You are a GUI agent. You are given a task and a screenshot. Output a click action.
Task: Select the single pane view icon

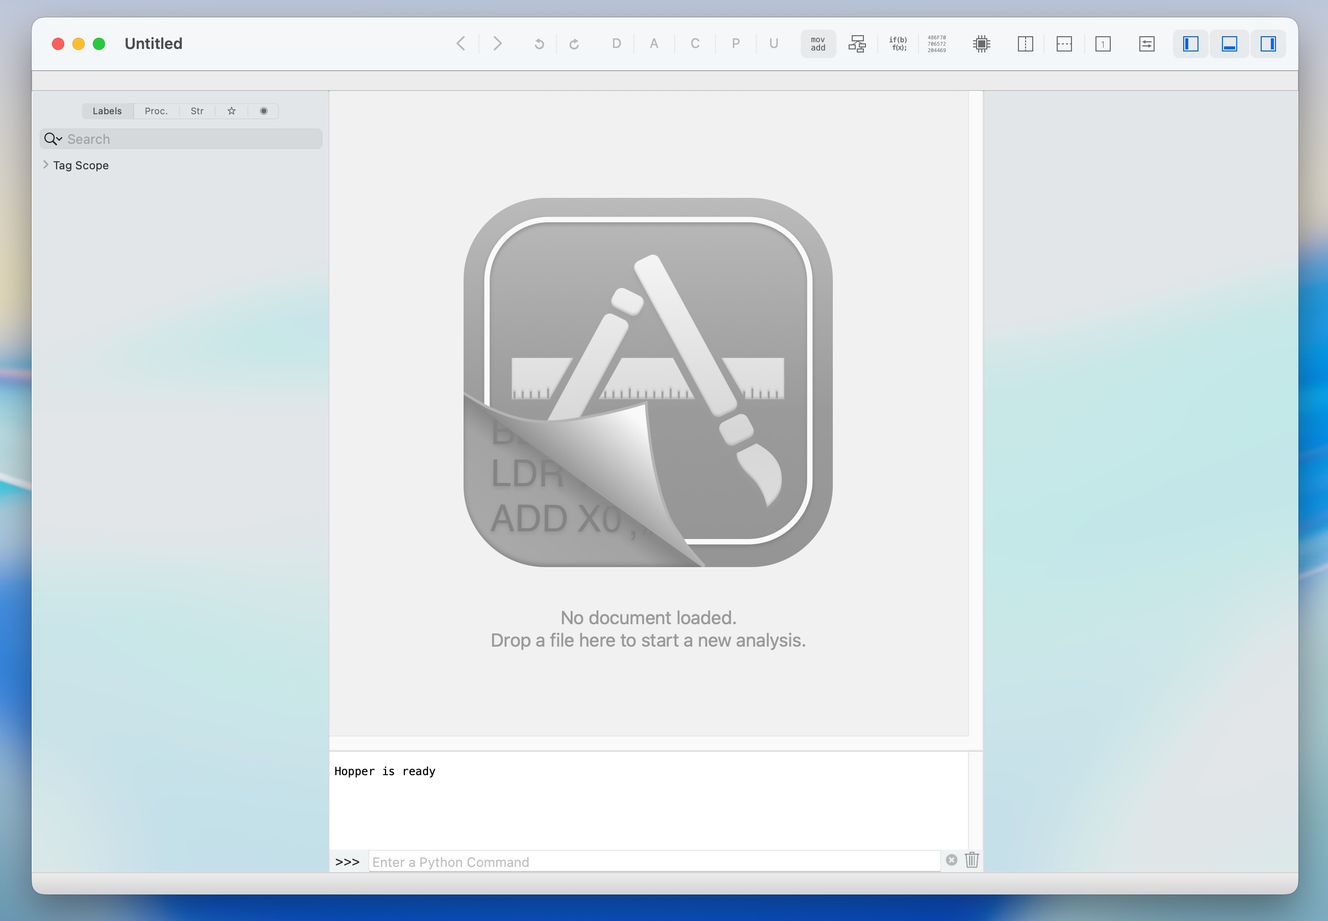pos(1103,44)
